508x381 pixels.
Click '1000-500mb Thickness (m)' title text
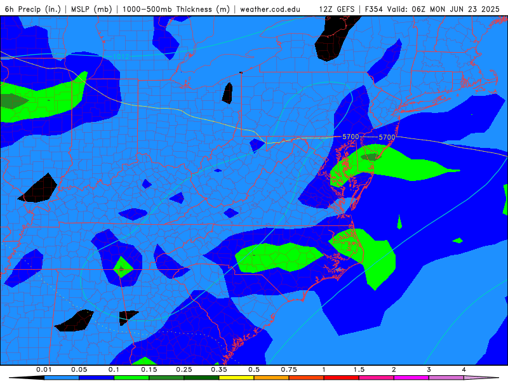(176, 9)
